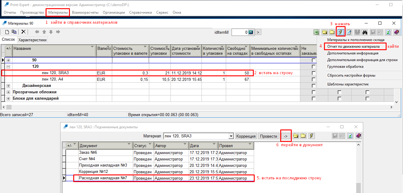Switch to the Список tab

[x=9, y=40]
